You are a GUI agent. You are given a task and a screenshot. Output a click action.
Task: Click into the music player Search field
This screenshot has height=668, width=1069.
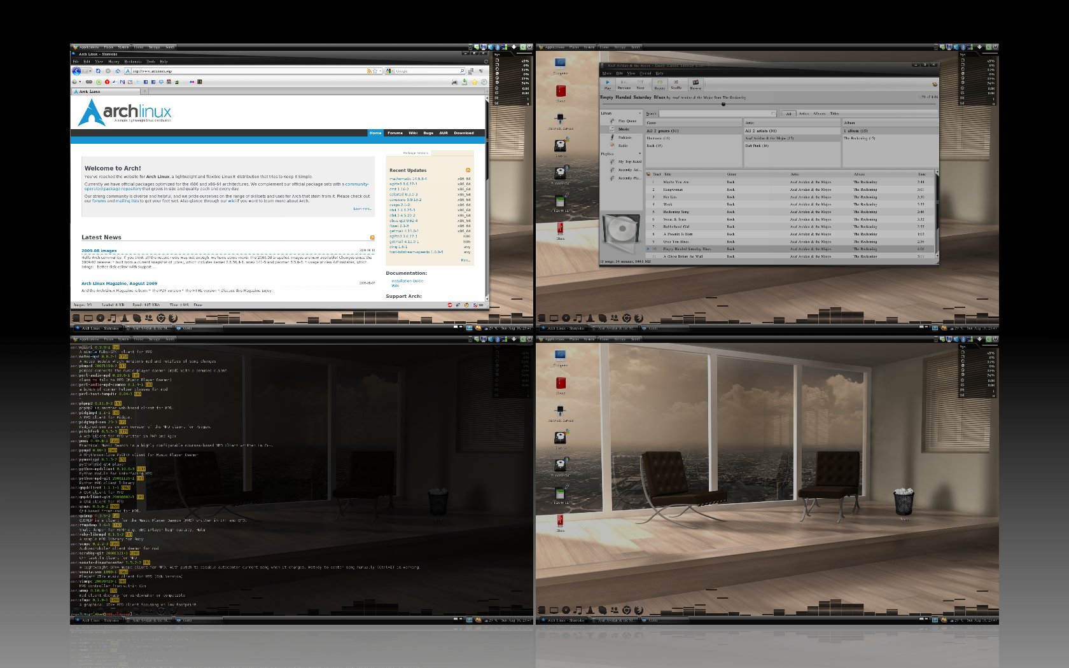pyautogui.click(x=718, y=114)
